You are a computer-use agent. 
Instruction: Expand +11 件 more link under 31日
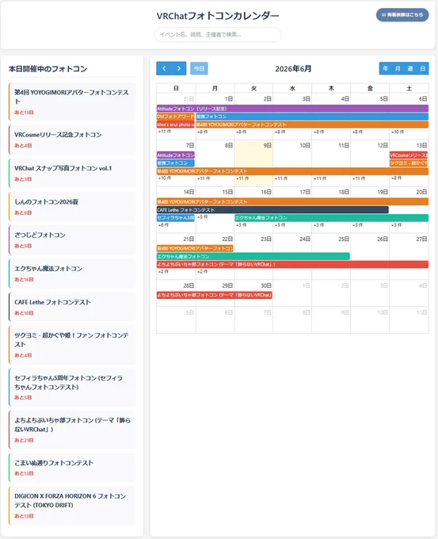165,132
